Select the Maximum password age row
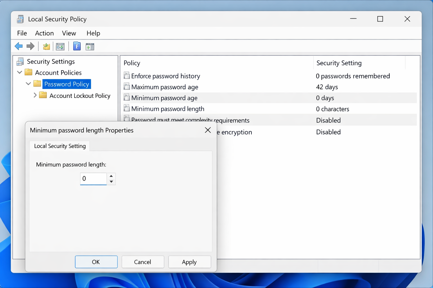The width and height of the screenshot is (433, 288). pos(270,87)
